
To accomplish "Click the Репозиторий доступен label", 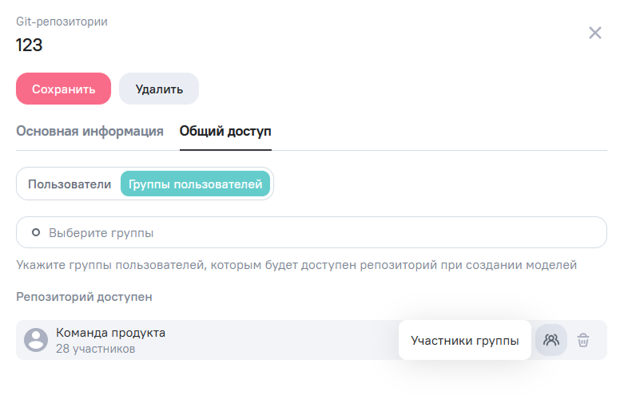I will (84, 297).
